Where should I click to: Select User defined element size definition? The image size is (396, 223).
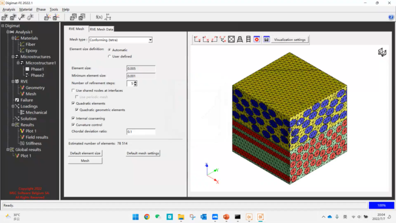tap(109, 56)
